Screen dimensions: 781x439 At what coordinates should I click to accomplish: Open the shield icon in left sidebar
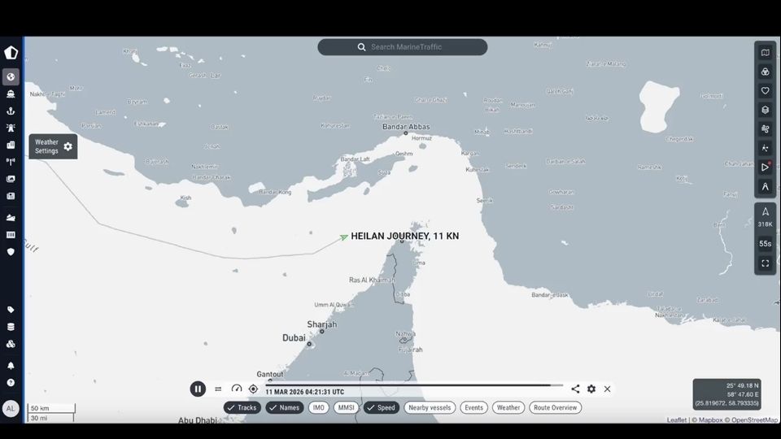click(x=11, y=252)
